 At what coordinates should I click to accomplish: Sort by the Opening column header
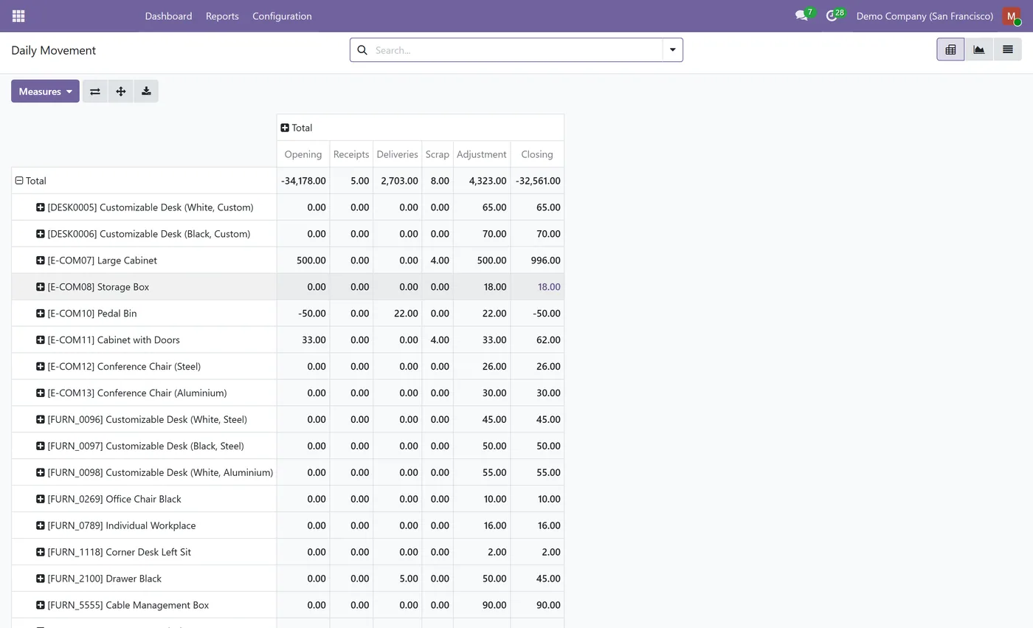coord(303,154)
